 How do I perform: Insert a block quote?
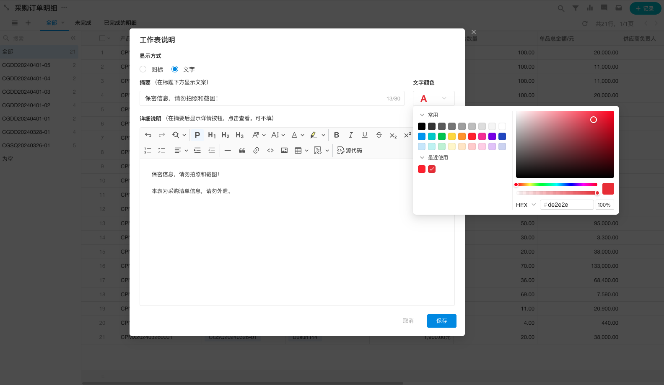[x=242, y=151]
